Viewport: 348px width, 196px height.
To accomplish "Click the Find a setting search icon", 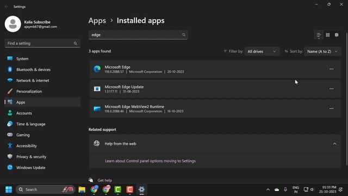I will 75,44.
